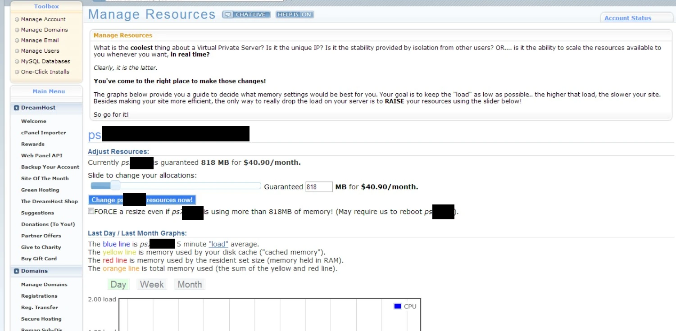The width and height of the screenshot is (676, 331).
Task: Open Give to Charity menu item
Action: pos(41,247)
